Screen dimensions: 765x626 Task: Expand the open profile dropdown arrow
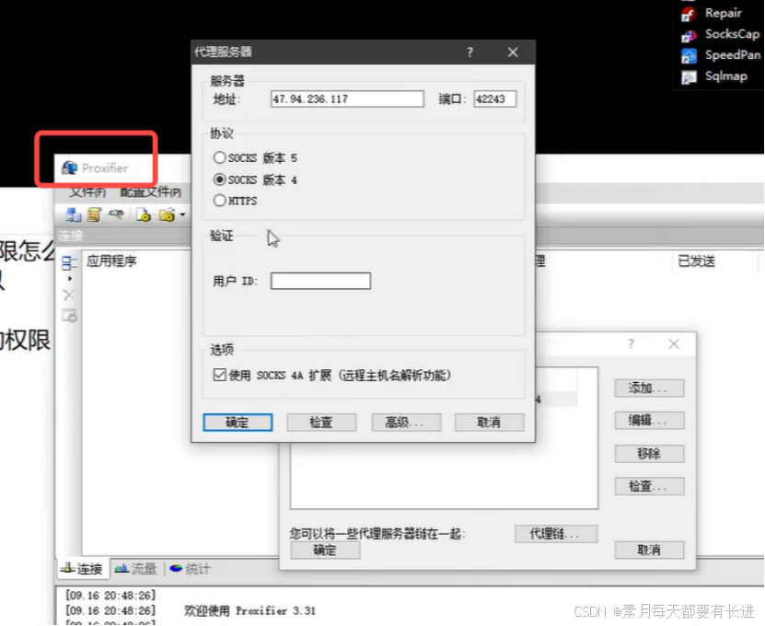pyautogui.click(x=182, y=214)
